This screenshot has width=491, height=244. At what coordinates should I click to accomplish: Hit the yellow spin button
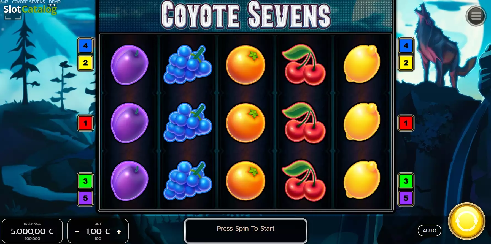tap(467, 221)
